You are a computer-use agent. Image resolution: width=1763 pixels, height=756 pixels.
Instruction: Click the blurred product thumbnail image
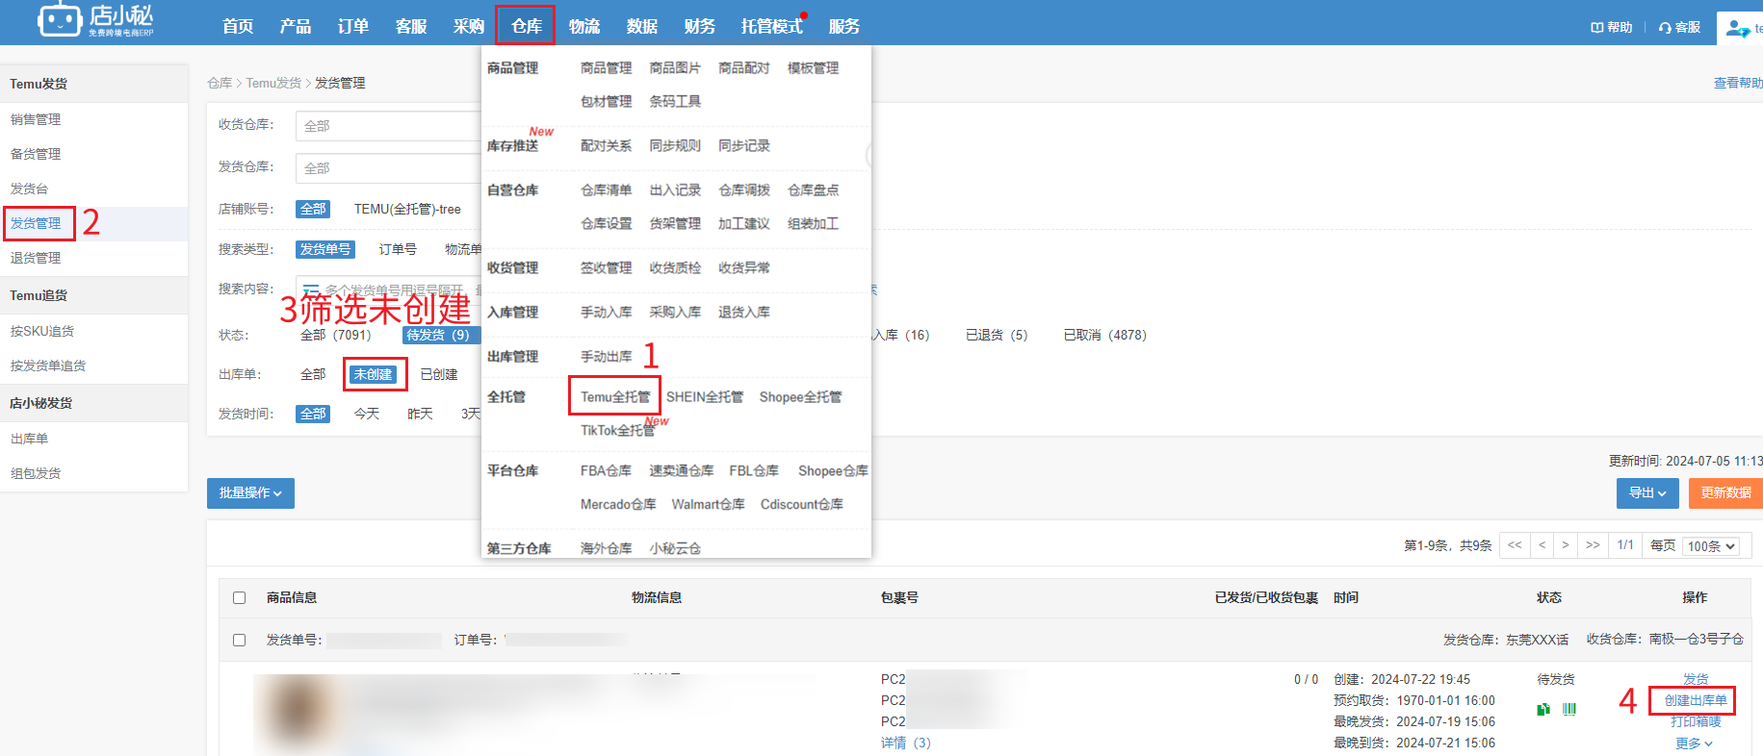(298, 713)
